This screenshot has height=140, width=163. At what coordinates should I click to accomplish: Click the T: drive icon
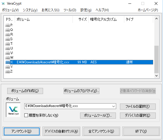8,44
